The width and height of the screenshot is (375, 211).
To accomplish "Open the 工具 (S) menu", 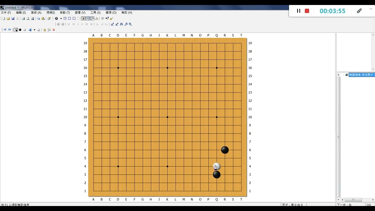I will tap(96, 13).
